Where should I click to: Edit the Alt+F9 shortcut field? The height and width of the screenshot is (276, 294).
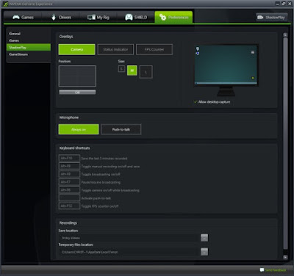point(69,166)
